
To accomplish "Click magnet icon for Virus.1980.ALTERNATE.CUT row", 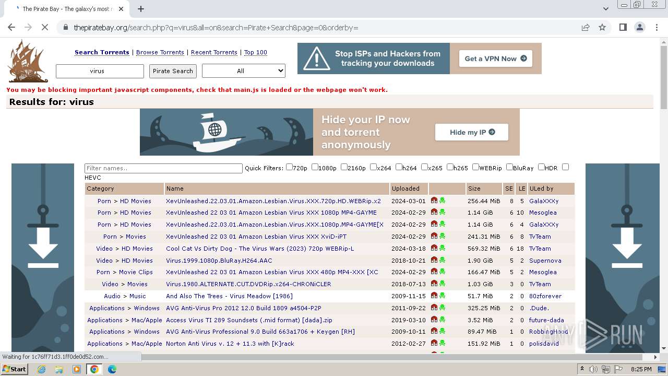I will pos(434,284).
